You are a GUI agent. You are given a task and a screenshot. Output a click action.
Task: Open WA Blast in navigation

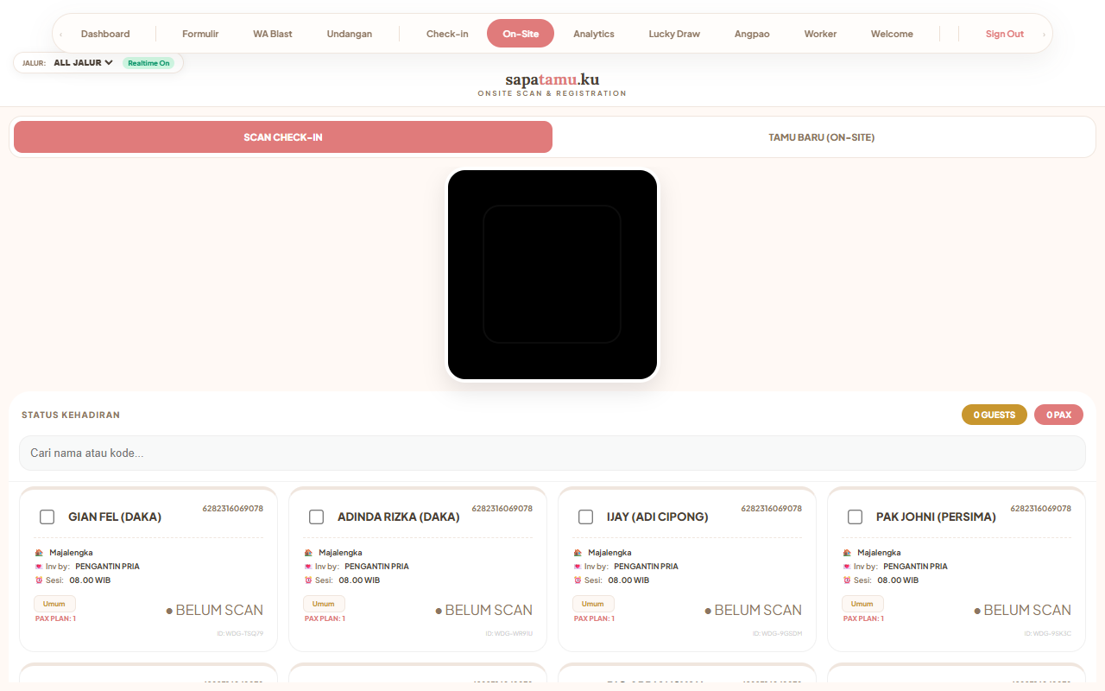point(273,34)
